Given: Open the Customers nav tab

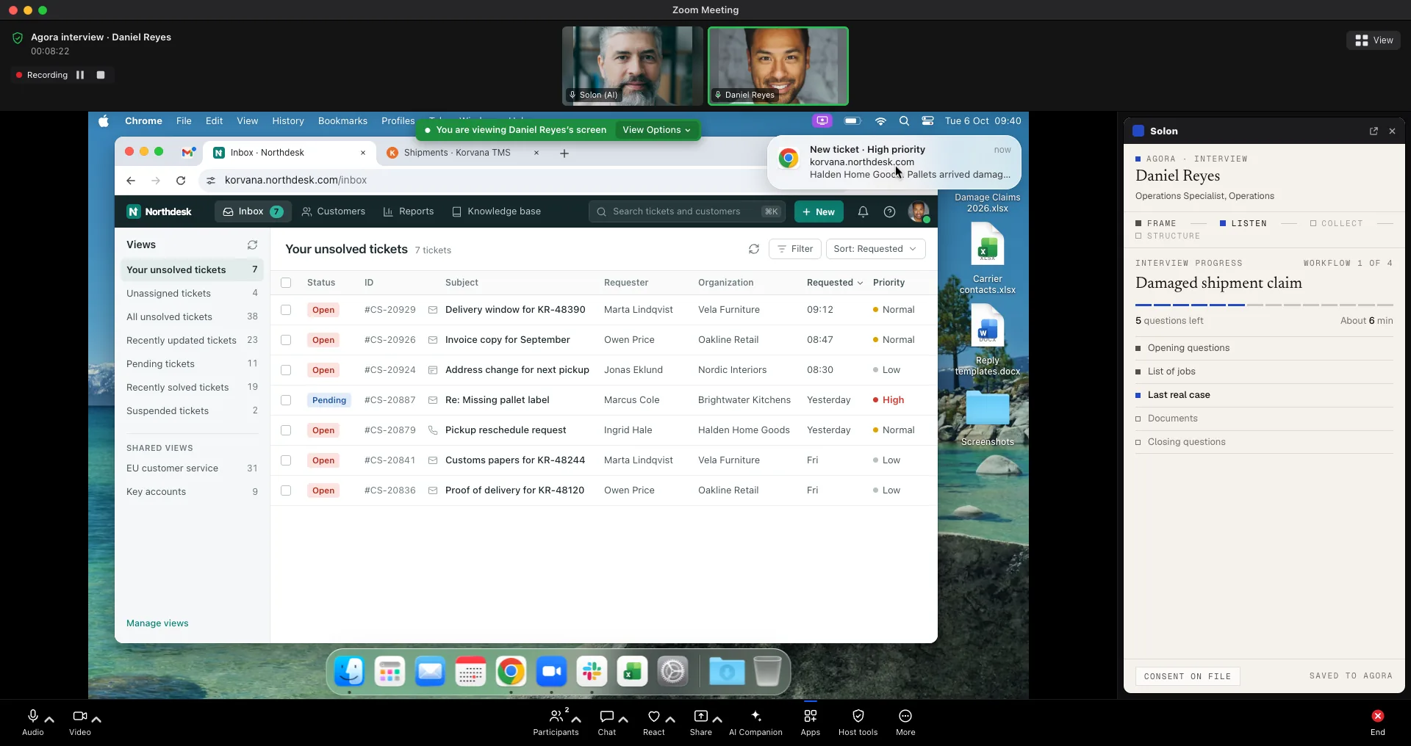Looking at the screenshot, I should click(x=333, y=211).
